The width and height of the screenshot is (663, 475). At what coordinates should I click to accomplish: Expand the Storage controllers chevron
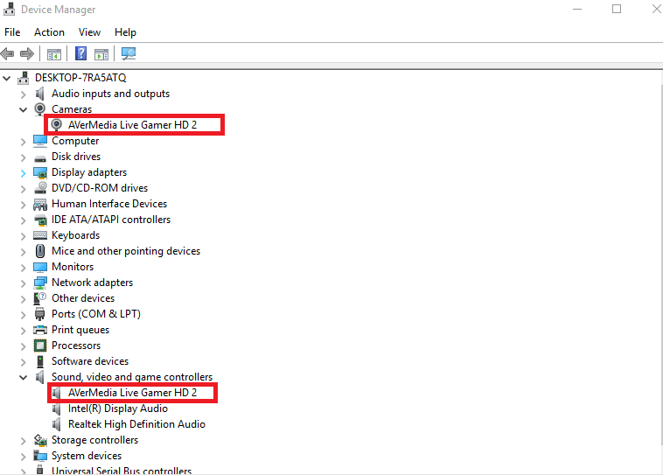click(x=24, y=441)
